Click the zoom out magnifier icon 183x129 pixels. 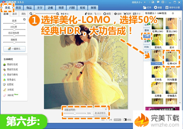[31, 14]
